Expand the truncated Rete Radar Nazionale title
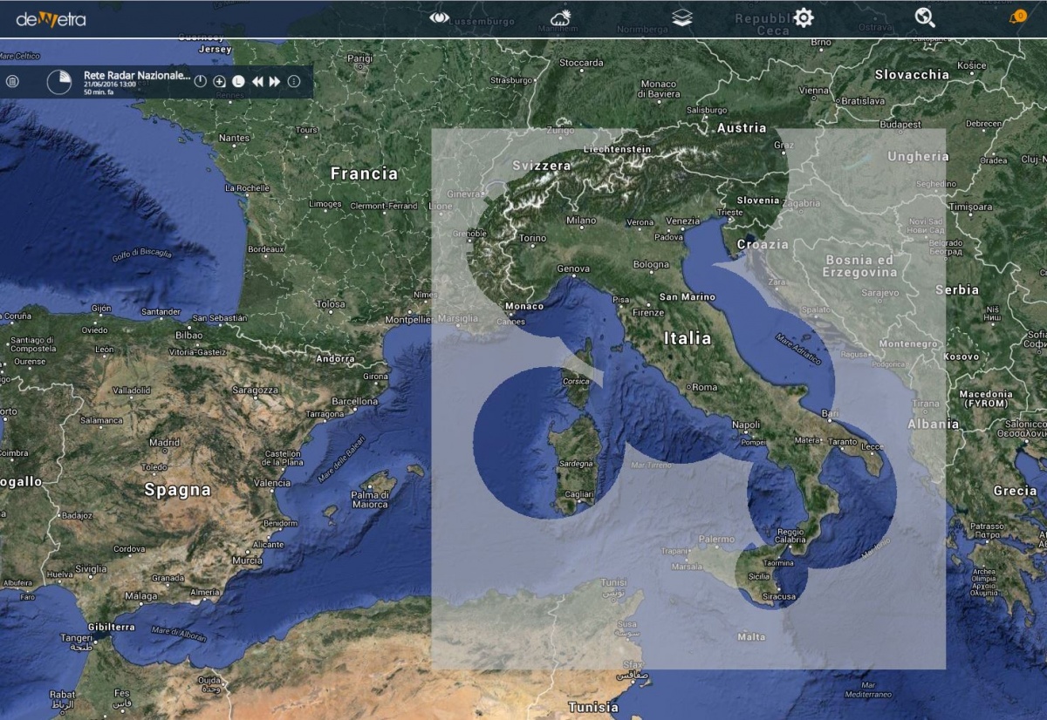1047x720 pixels. [136, 76]
